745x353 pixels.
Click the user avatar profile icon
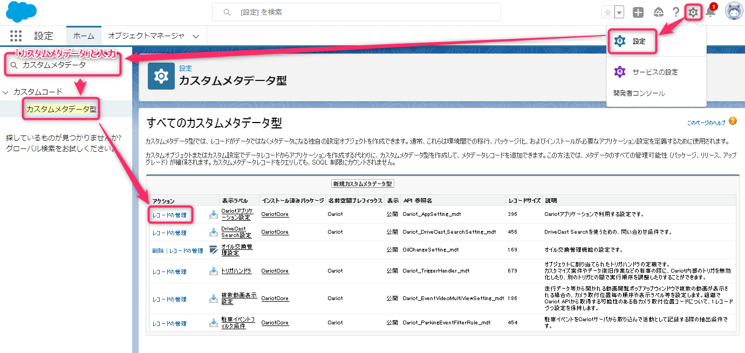(x=734, y=12)
